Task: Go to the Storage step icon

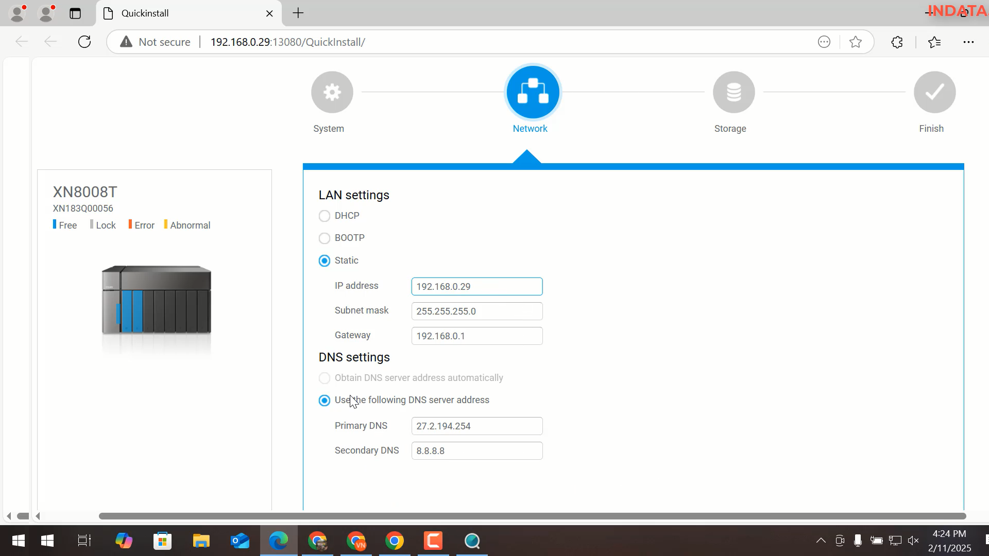Action: [734, 92]
